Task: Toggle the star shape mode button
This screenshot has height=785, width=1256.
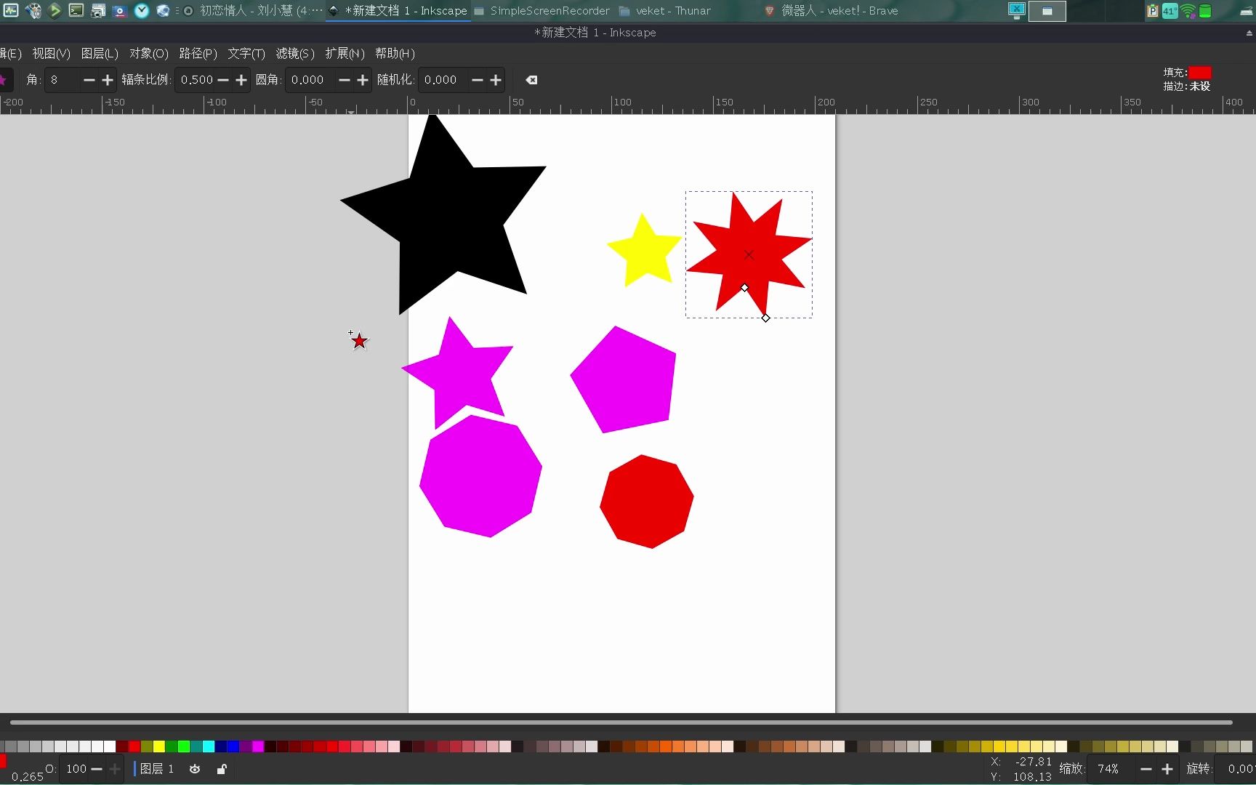Action: [4, 80]
